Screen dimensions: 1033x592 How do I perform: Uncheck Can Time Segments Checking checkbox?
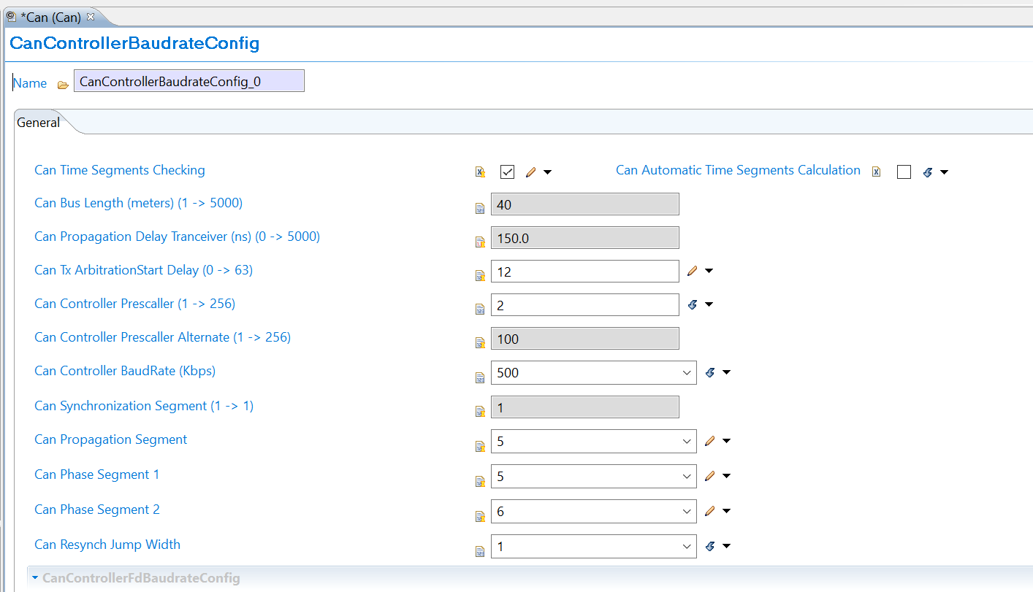[x=508, y=172]
